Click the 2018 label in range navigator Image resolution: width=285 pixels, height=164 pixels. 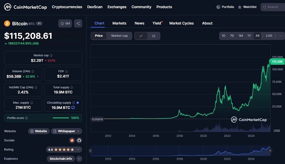pos(180,159)
